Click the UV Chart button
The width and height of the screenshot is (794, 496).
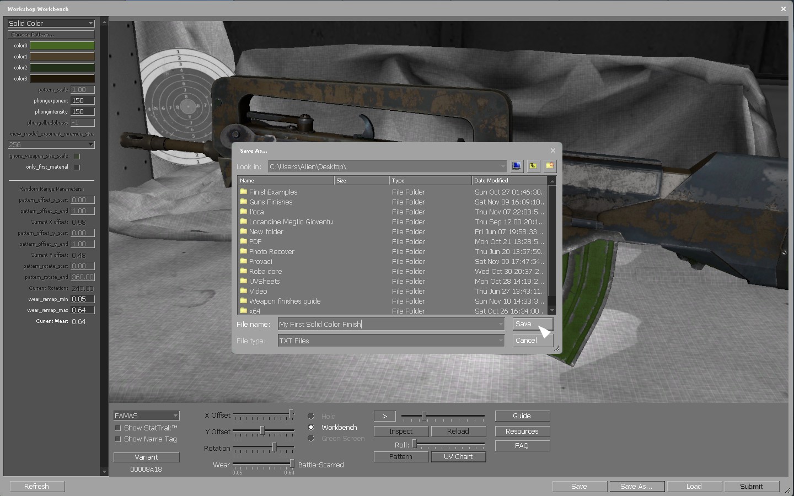pyautogui.click(x=458, y=457)
